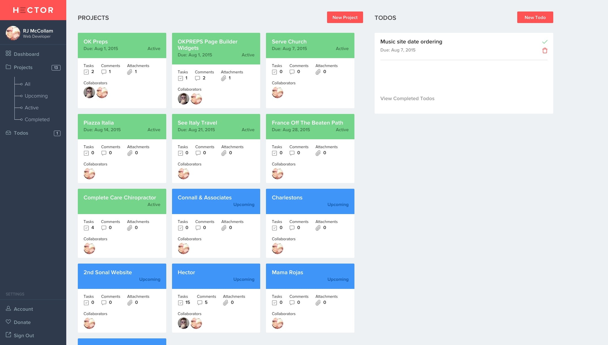Show All projects in sidebar
This screenshot has width=608, height=345.
[x=27, y=84]
